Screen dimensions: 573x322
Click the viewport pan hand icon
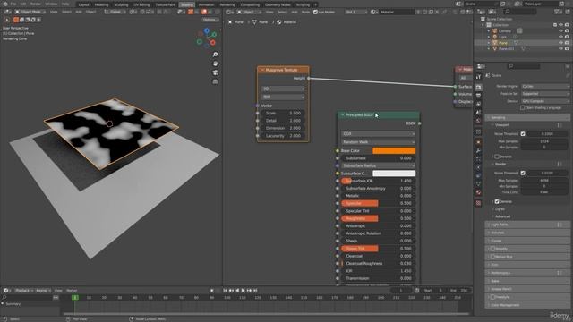coord(215,64)
